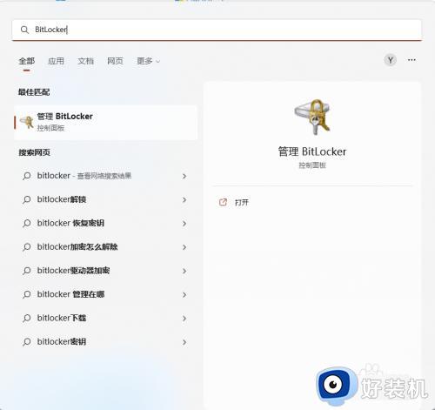Open the Y user account avatar
This screenshot has width=435, height=410.
coord(391,60)
